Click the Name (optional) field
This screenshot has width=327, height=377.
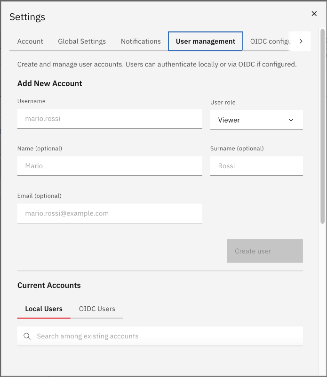(x=110, y=166)
